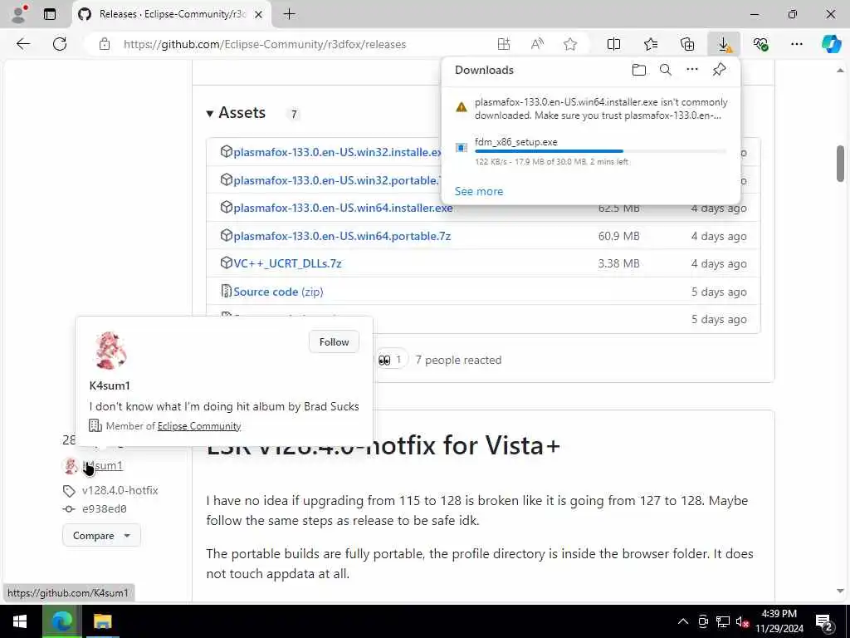
Task: Open the Compare dropdown
Action: coord(101,536)
